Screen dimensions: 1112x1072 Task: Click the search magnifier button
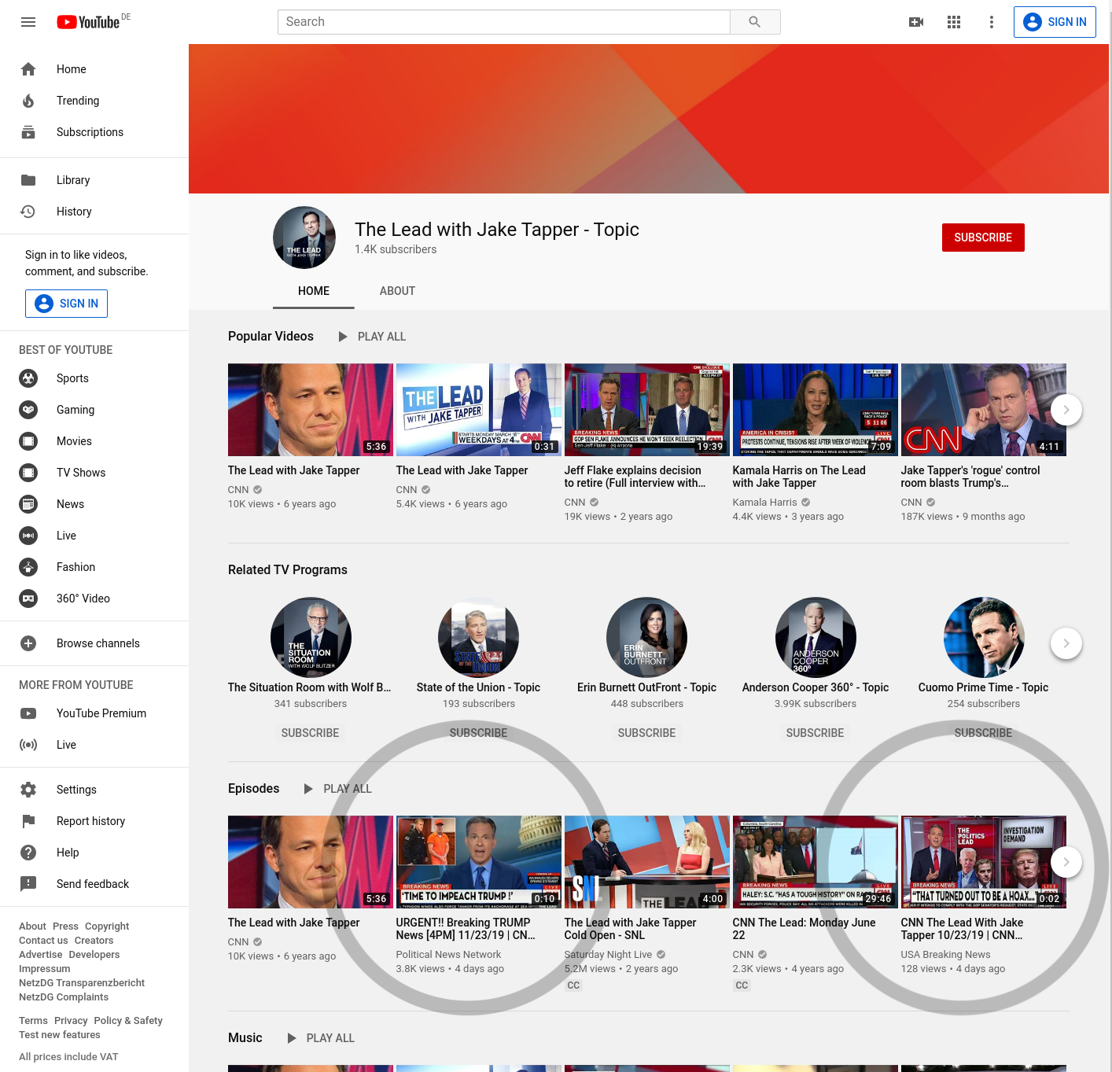click(x=755, y=22)
